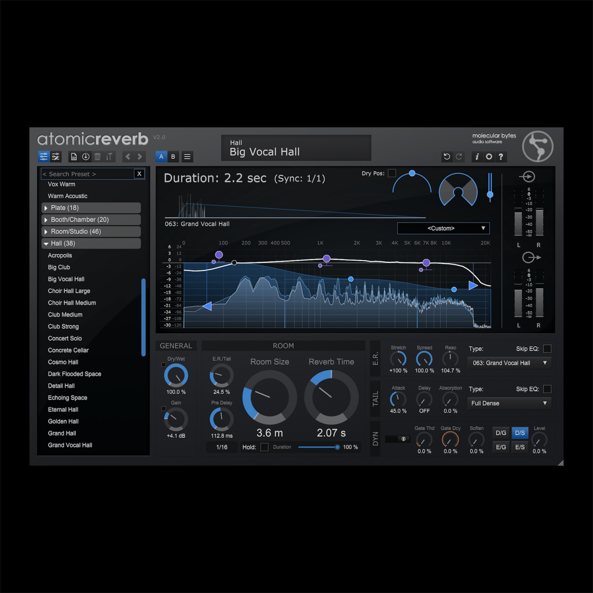The image size is (593, 593).
Task: Open the hamburger menu next to B
Action: (x=187, y=157)
